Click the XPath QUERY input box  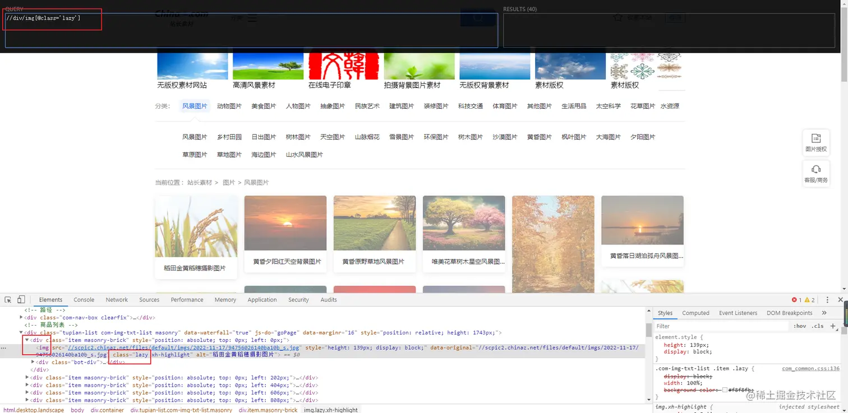pyautogui.click(x=251, y=30)
